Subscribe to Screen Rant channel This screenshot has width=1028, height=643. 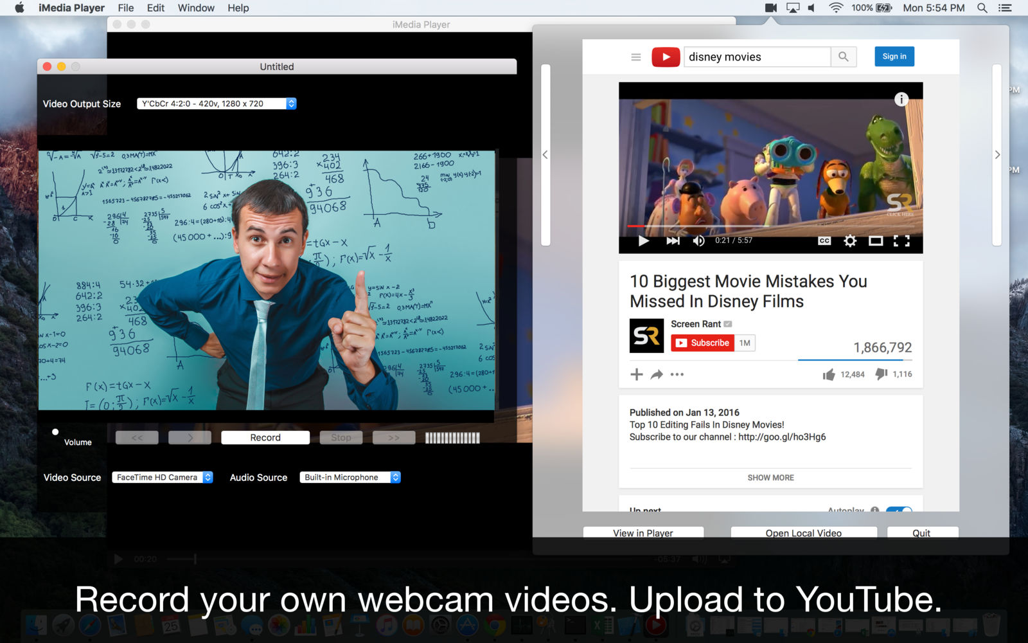pos(702,343)
